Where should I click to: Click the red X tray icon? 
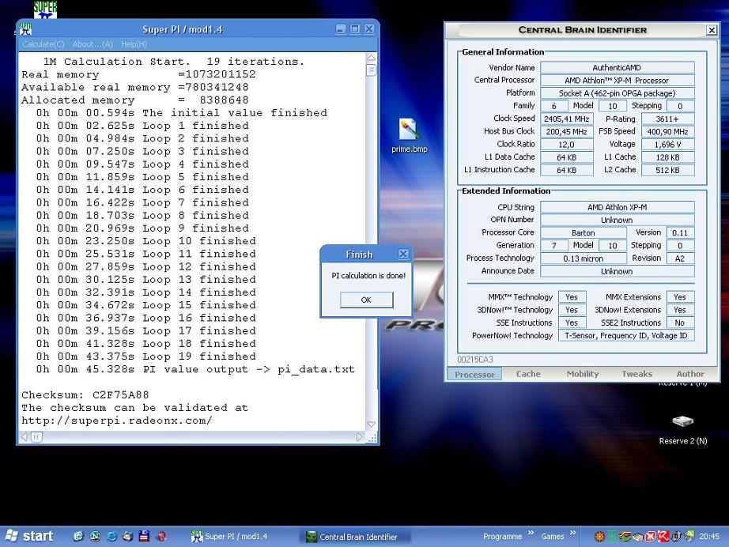tap(651, 537)
